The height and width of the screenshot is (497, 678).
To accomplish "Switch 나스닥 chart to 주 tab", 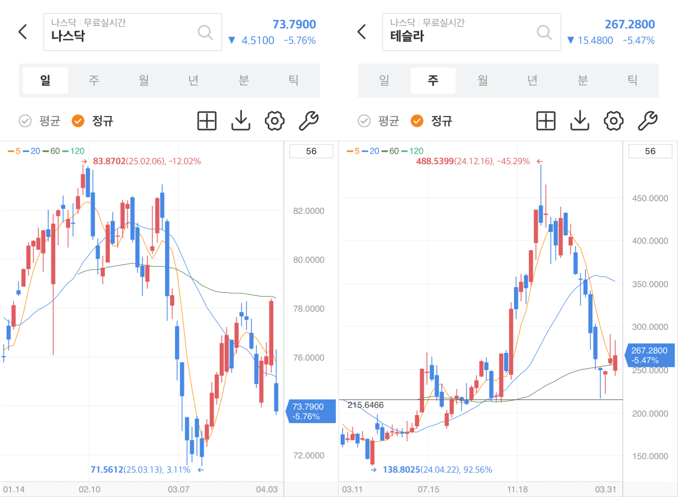I will pos(94,81).
